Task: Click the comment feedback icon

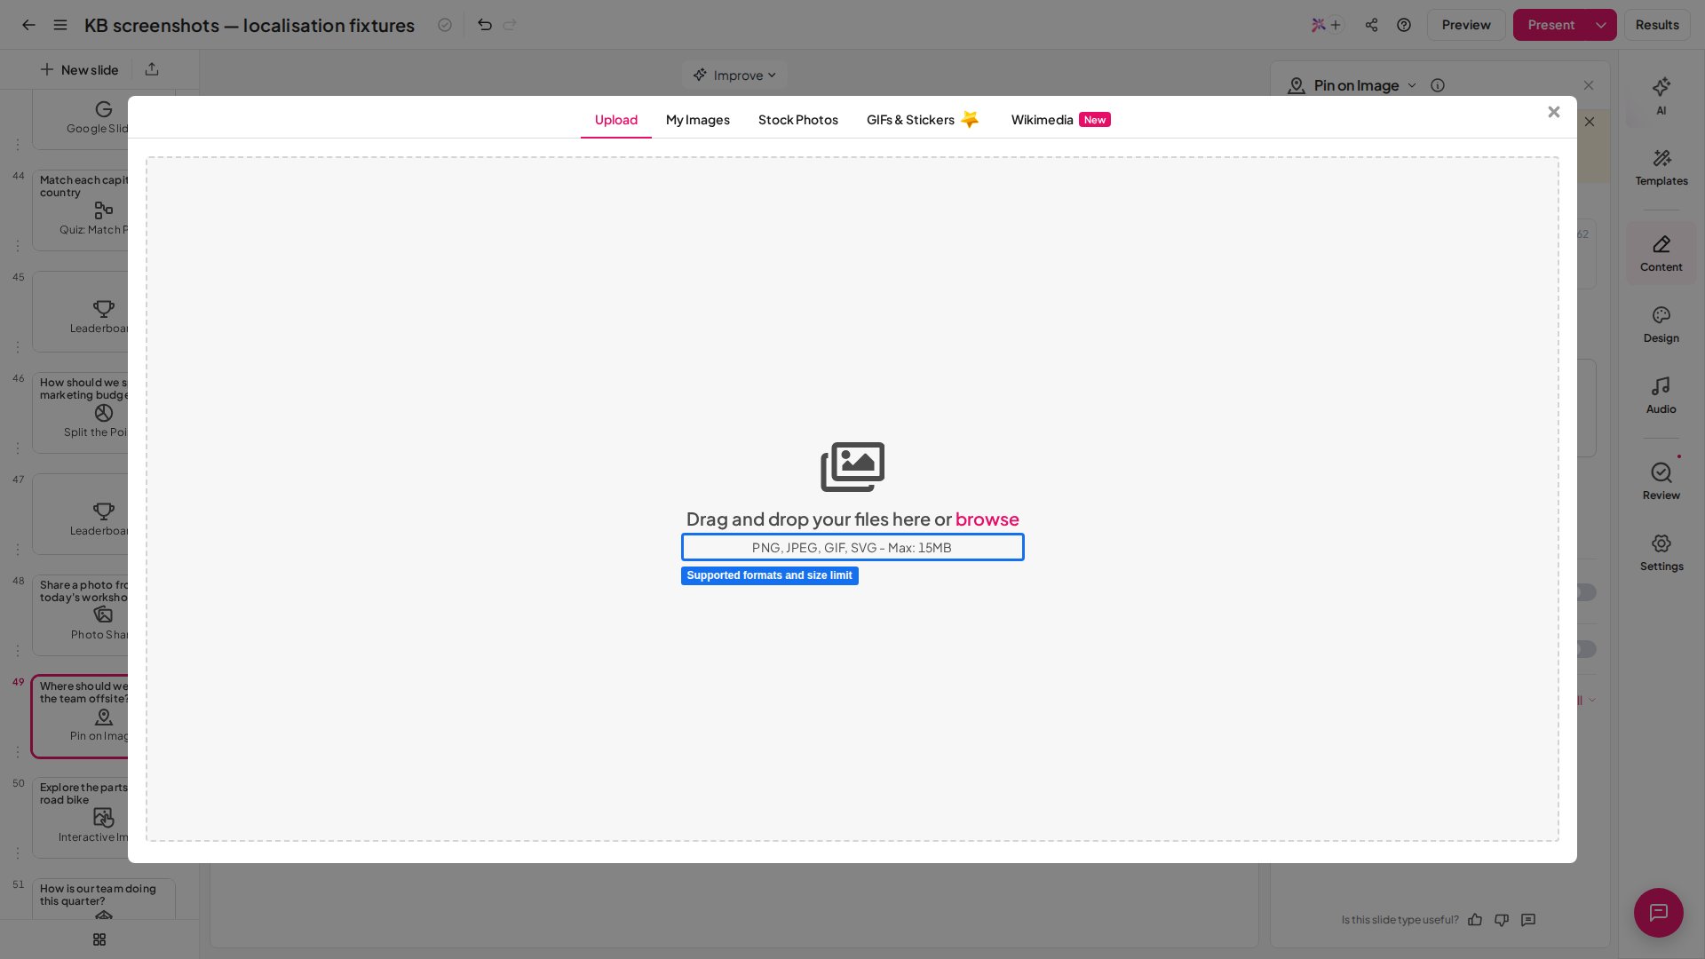Action: click(1527, 920)
